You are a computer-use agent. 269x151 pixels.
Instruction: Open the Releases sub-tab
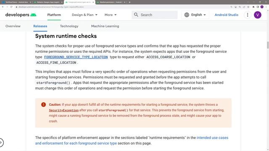click(x=40, y=26)
